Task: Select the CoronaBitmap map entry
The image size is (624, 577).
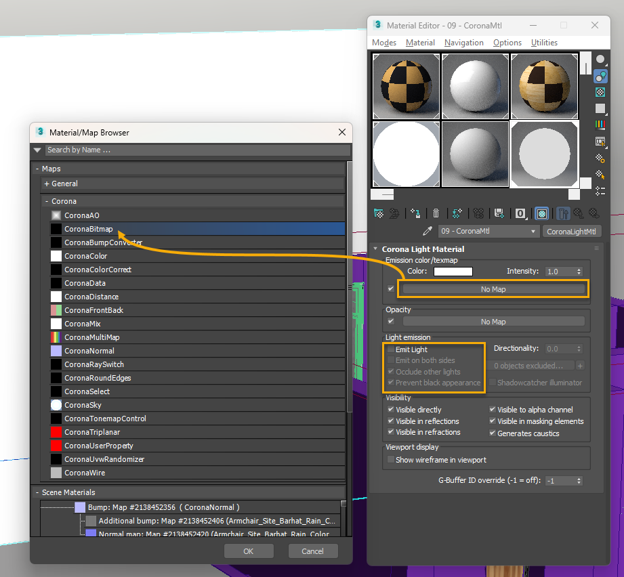Action: coord(197,229)
